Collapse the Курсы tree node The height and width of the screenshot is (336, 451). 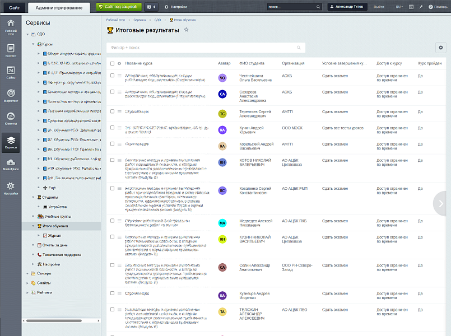point(33,44)
